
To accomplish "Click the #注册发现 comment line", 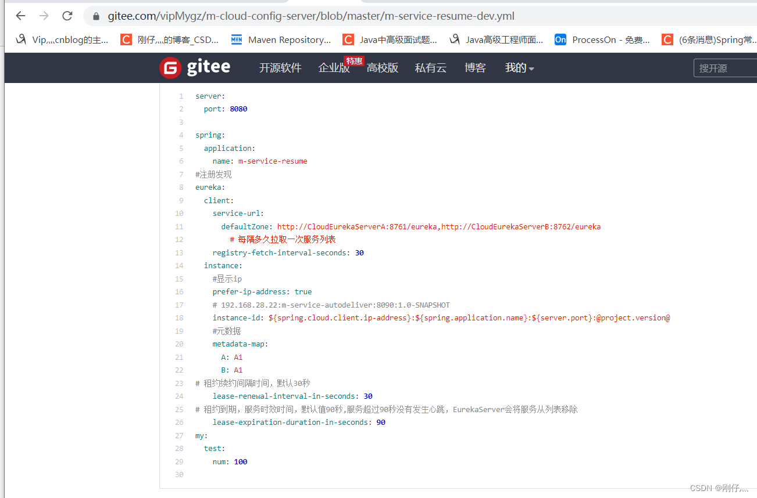I will pos(213,174).
